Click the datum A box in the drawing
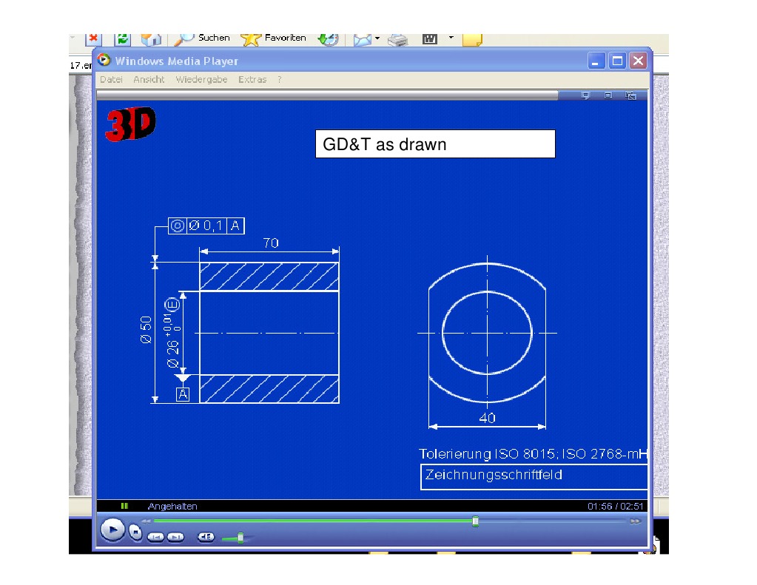 point(183,394)
